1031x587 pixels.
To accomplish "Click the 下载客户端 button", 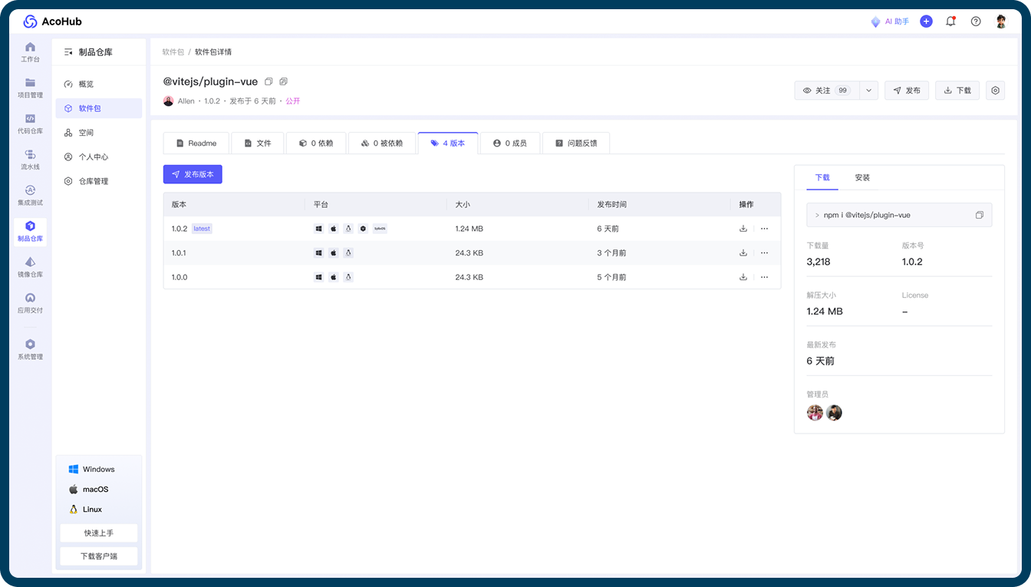I will tap(99, 556).
